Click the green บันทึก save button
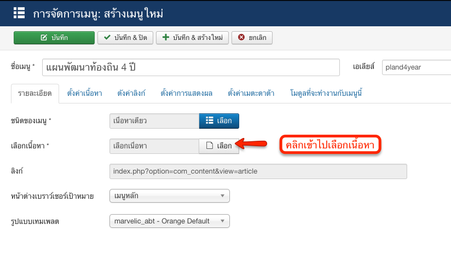Screen dimensions: 451x276 tap(54, 38)
